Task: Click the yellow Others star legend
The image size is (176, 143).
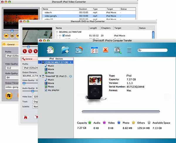Action: (x=133, y=122)
